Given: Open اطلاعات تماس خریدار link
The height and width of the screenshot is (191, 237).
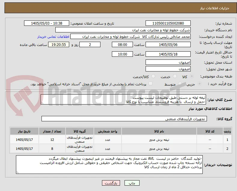Looking at the screenshot, I should (53, 37).
